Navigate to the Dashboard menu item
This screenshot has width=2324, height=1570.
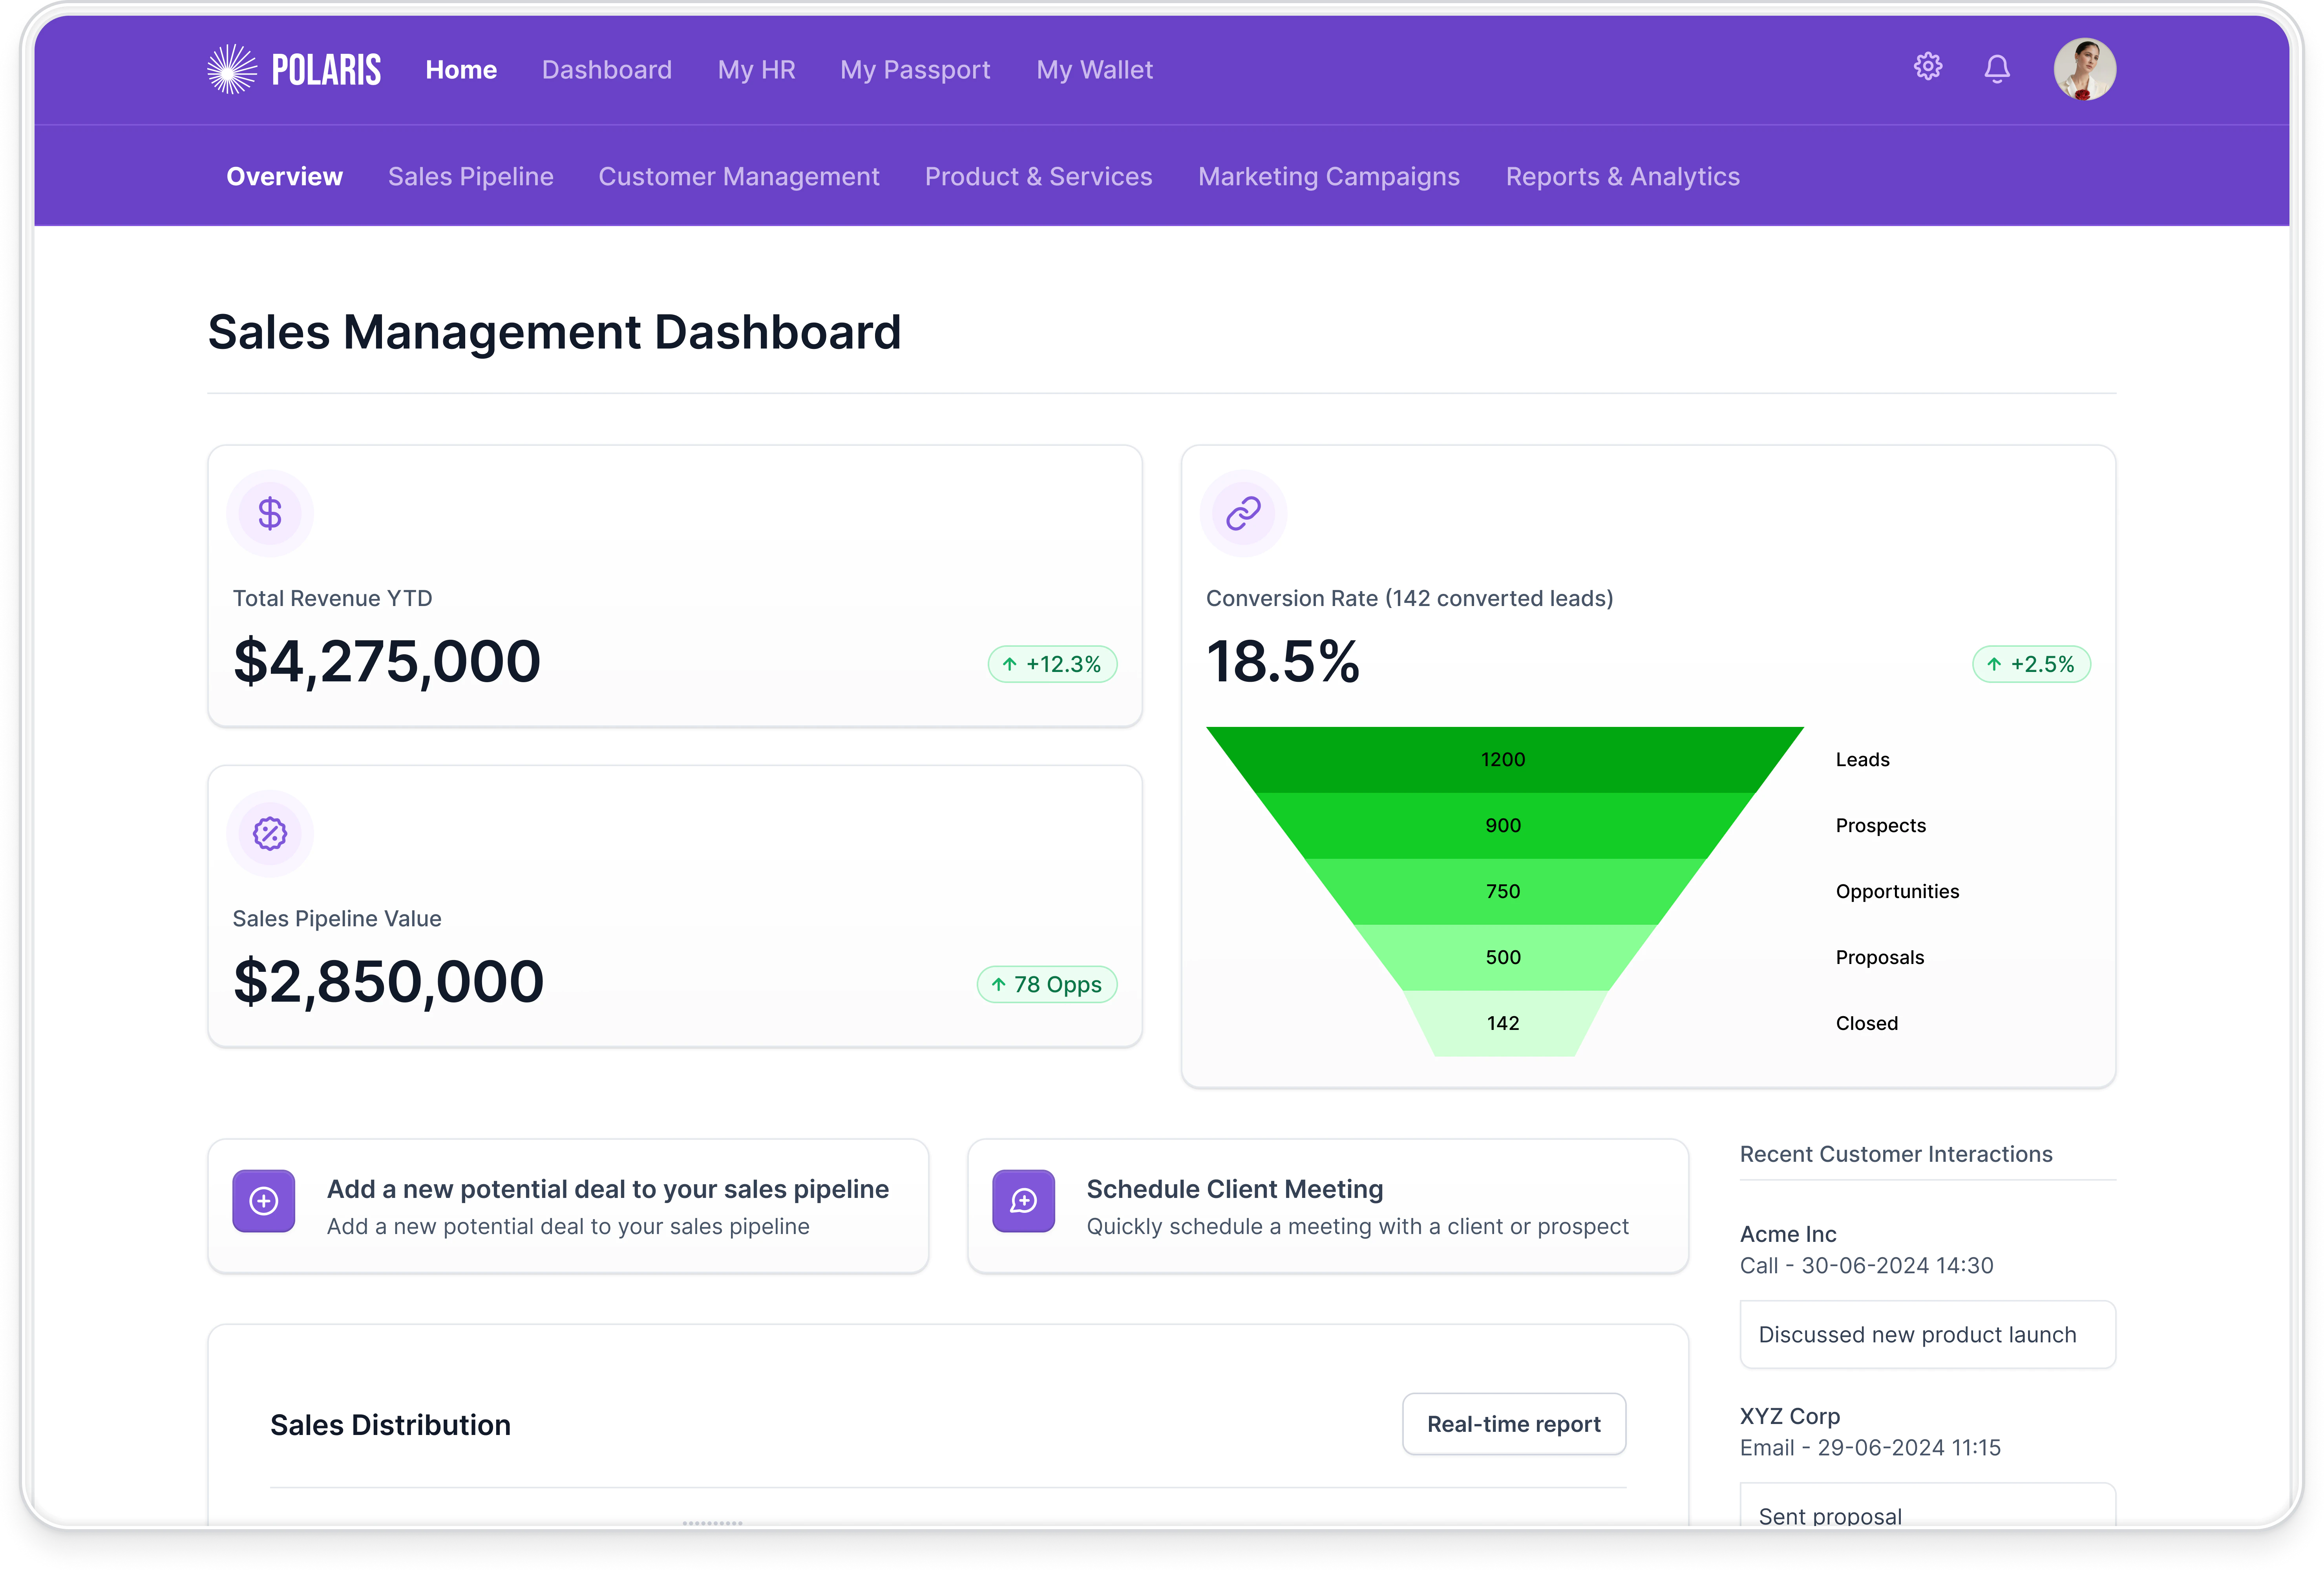coord(606,70)
